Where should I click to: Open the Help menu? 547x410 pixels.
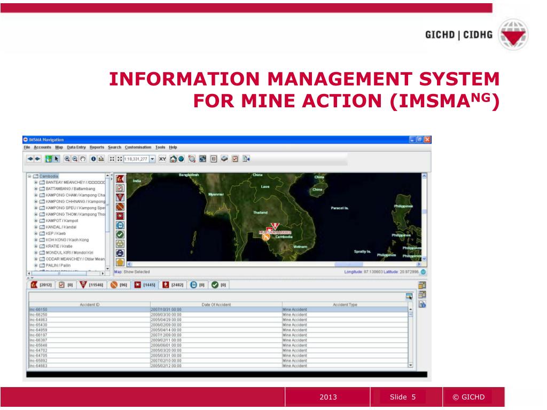click(x=173, y=147)
